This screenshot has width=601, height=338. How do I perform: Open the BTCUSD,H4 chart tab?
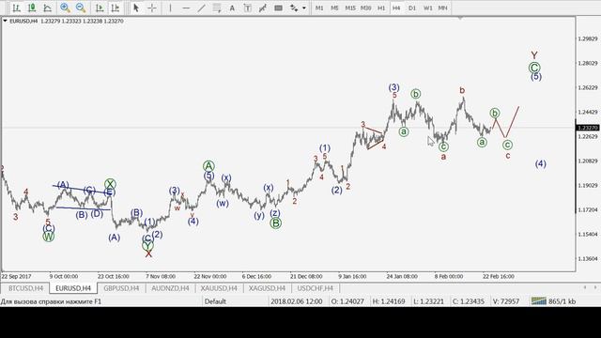point(26,288)
